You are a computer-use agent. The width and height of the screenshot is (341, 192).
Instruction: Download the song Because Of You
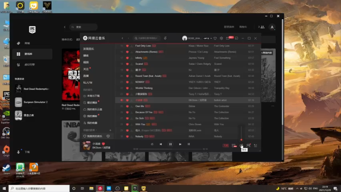131,112
